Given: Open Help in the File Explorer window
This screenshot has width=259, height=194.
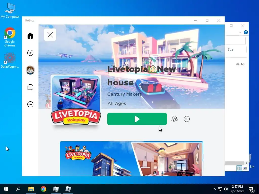Looking at the screenshot, I should coord(246,32).
